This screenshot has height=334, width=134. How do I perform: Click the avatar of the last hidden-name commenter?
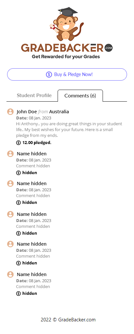click(10, 274)
